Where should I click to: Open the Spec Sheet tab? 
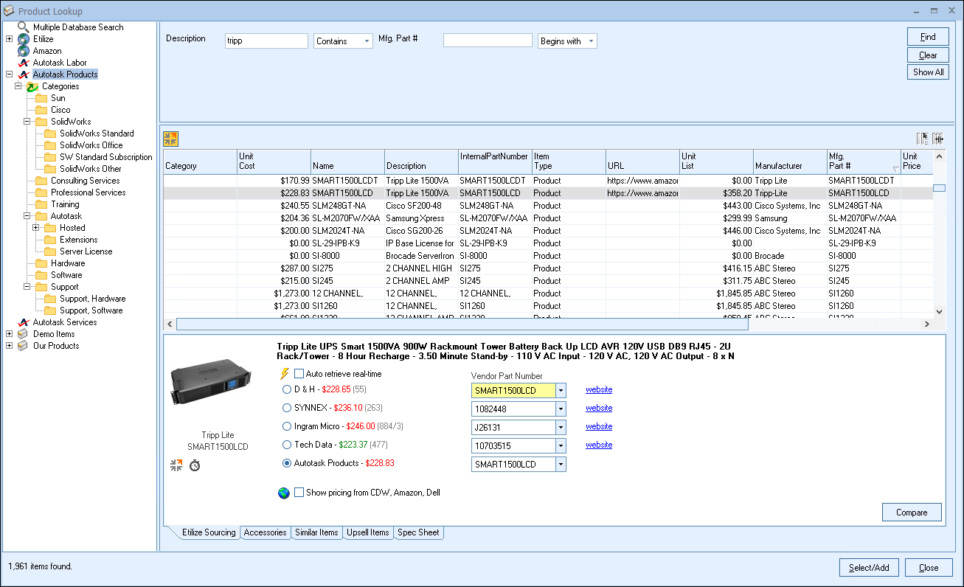(x=418, y=532)
